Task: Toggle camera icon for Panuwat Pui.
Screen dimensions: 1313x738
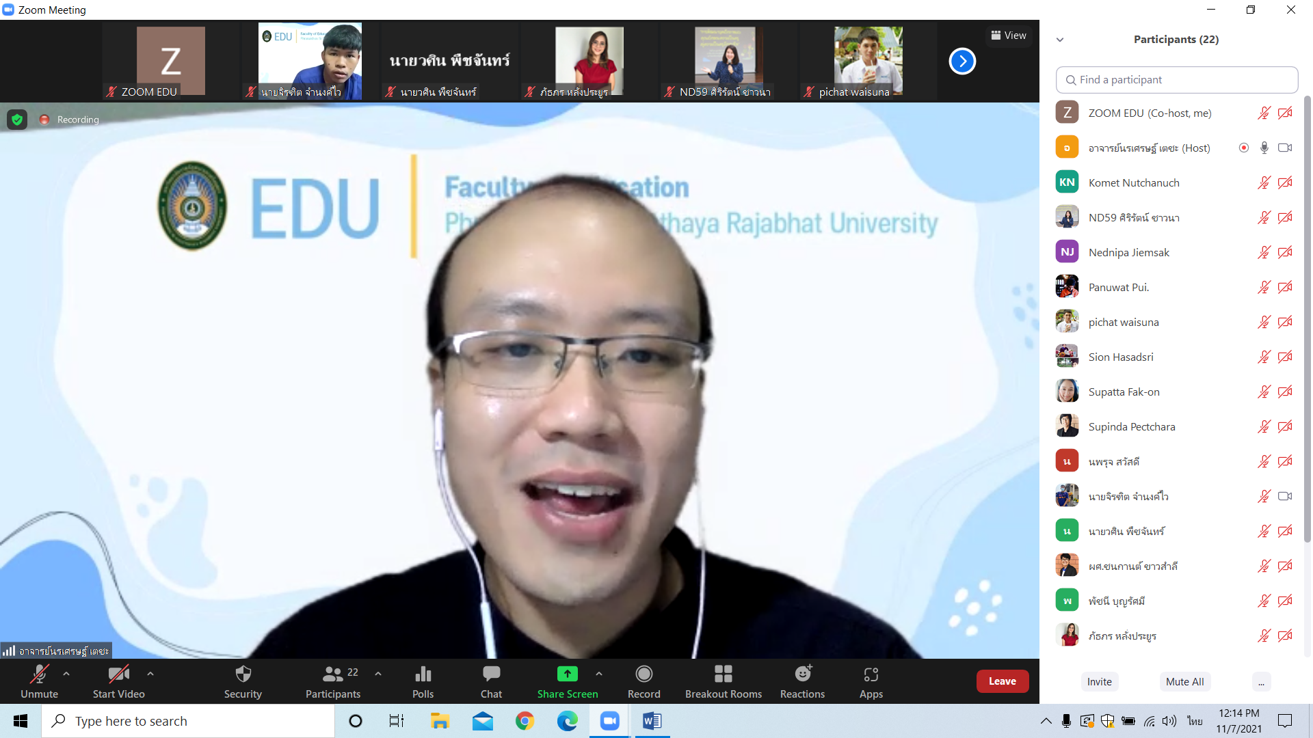Action: (x=1285, y=287)
